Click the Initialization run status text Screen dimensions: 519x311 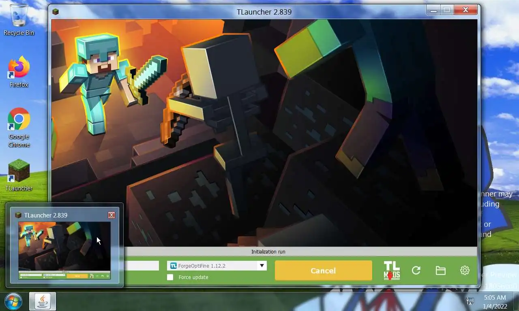click(x=268, y=251)
